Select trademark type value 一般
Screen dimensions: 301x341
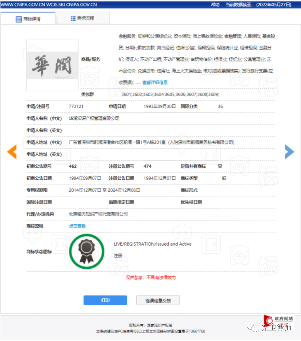point(222,178)
